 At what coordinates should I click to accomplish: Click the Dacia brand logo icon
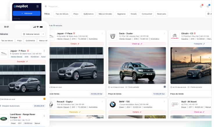112,36
